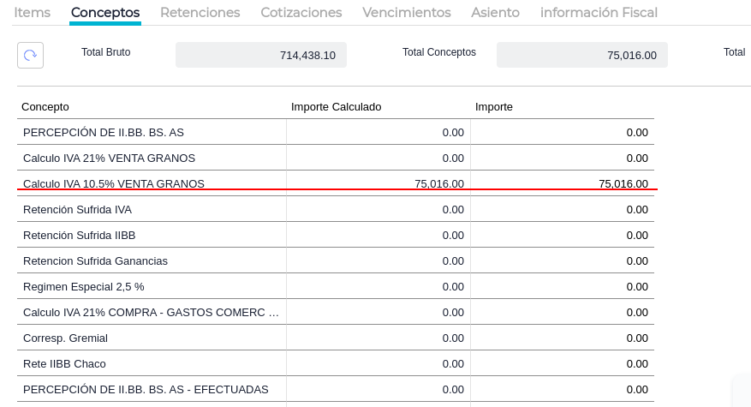
Task: Focus the Total Conceptos field
Action: tap(581, 55)
